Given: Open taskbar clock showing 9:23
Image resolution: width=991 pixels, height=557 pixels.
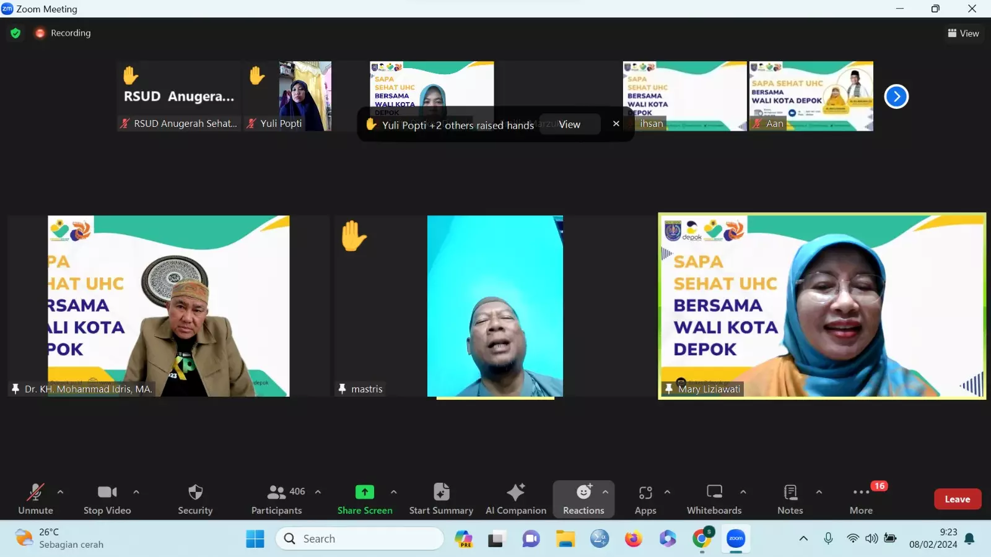Looking at the screenshot, I should pyautogui.click(x=933, y=538).
